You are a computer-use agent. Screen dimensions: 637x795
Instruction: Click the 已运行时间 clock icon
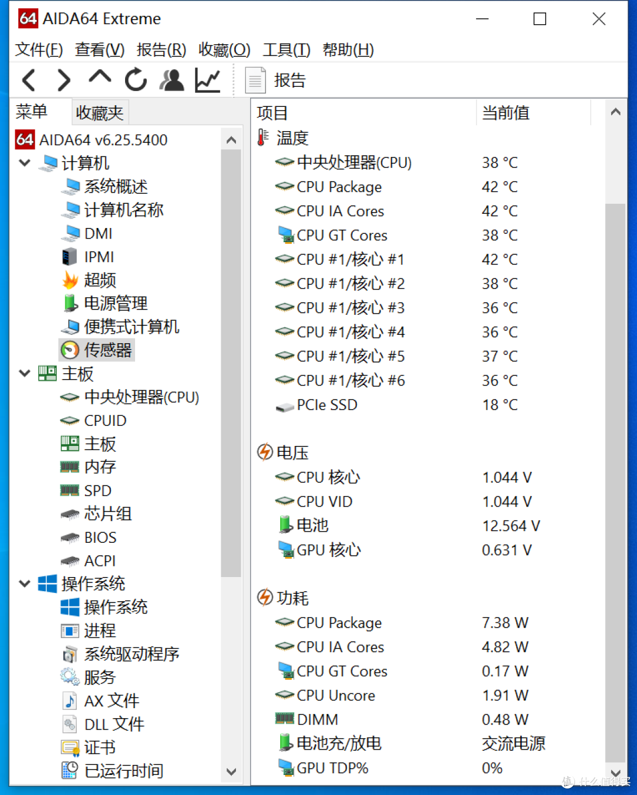[70, 771]
